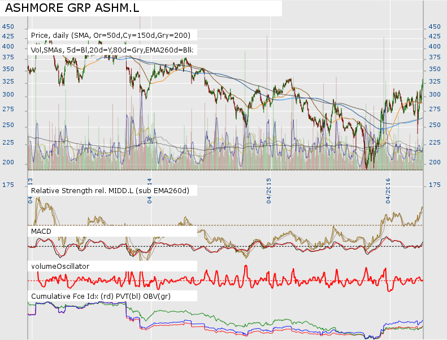Click the right axis 325 price label
The height and width of the screenshot is (340, 447).
(x=435, y=81)
